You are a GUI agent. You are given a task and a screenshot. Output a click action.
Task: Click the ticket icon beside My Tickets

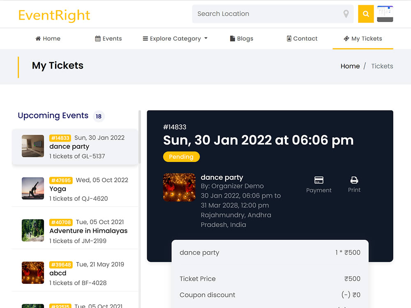(346, 39)
